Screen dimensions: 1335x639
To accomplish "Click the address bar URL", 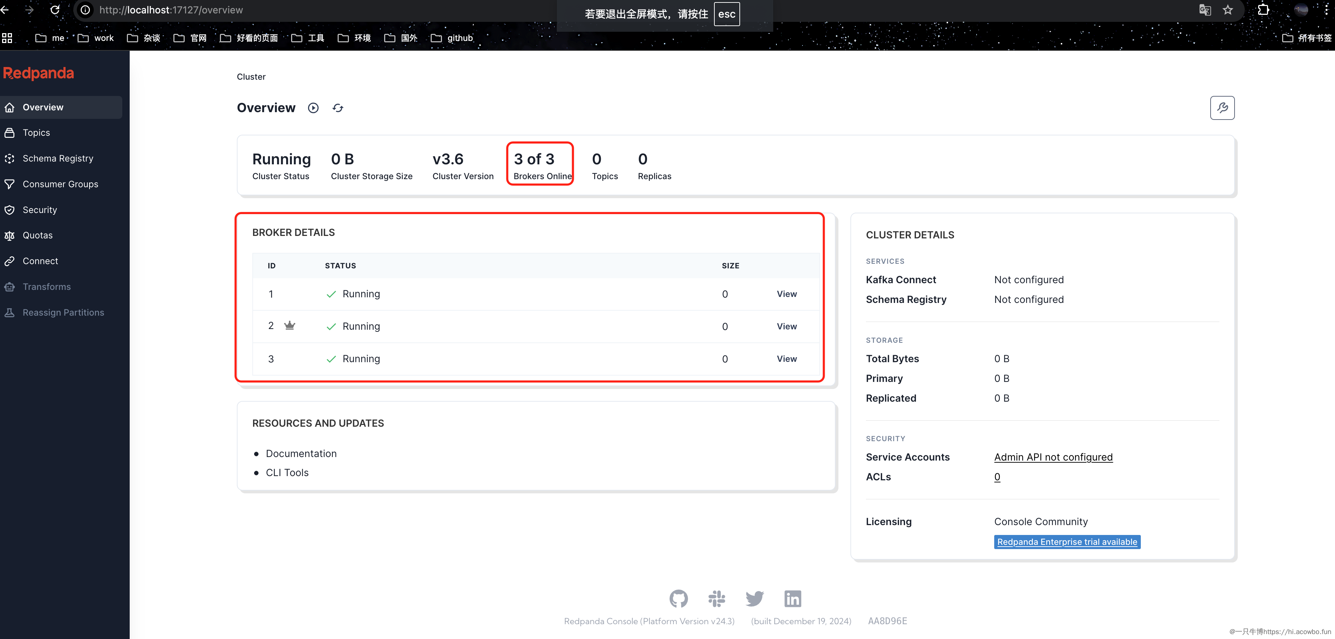I will point(171,10).
